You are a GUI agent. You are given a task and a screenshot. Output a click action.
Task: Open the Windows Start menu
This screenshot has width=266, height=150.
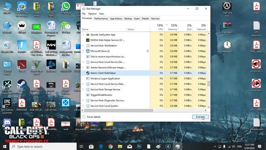5,146
